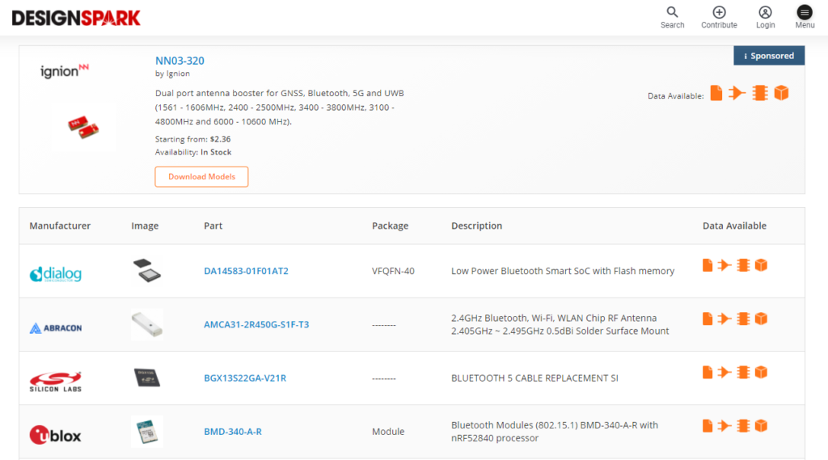Open the Login user icon
This screenshot has height=460, width=828.
pyautogui.click(x=765, y=12)
